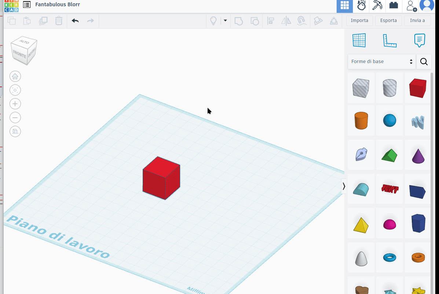Open the Sim Lab tab icon
The width and height of the screenshot is (439, 294).
361,6
